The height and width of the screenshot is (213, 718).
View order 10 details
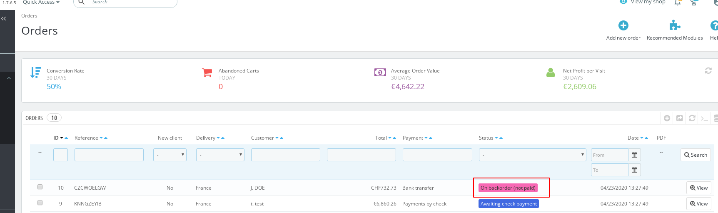click(699, 188)
